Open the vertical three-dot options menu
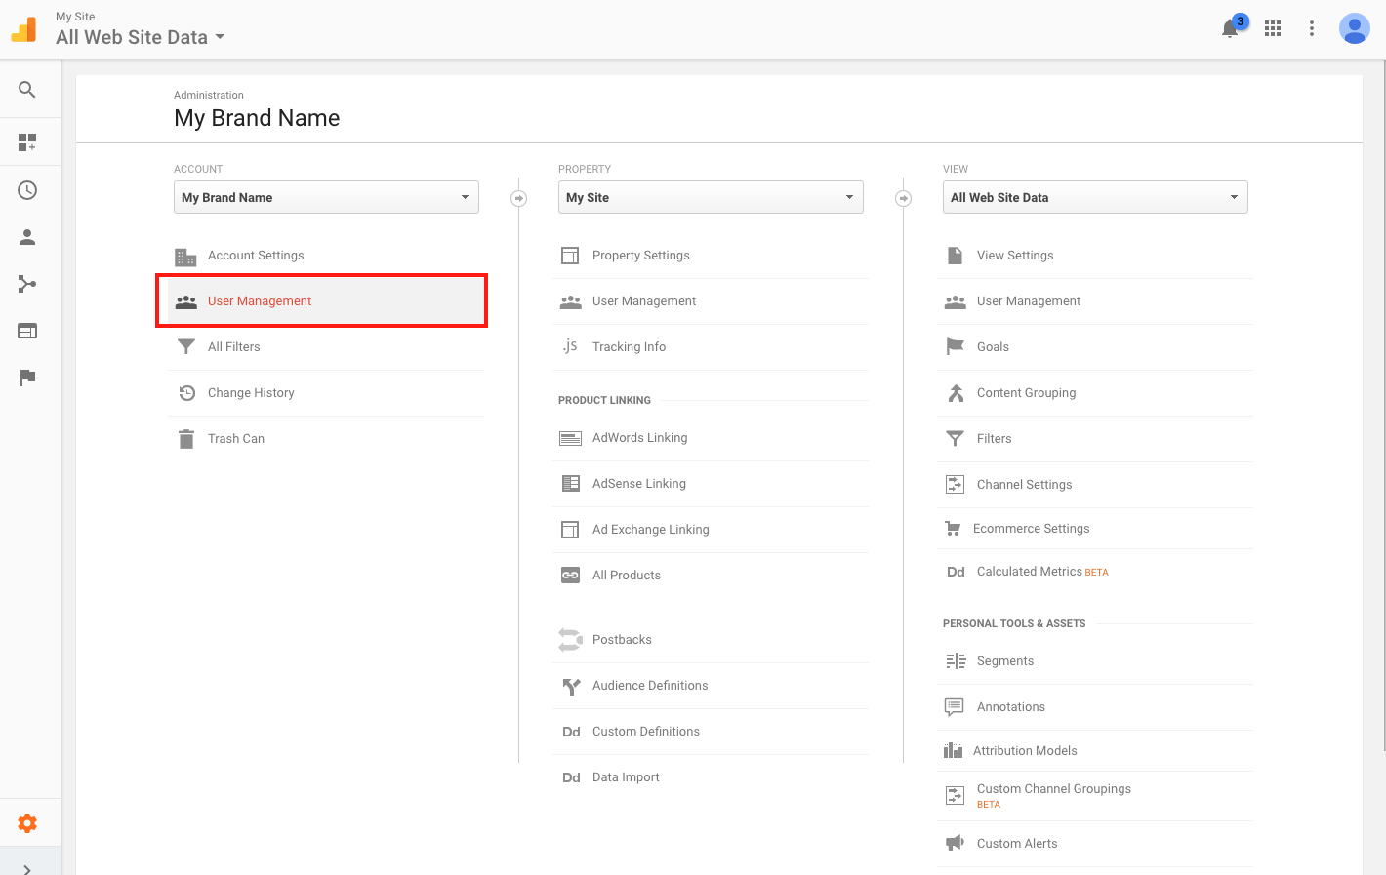The width and height of the screenshot is (1386, 875). click(x=1312, y=28)
